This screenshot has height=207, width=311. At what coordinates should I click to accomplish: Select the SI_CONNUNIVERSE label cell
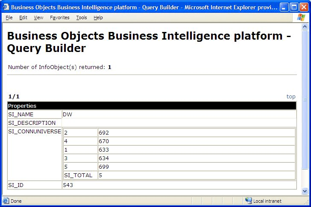click(35, 154)
